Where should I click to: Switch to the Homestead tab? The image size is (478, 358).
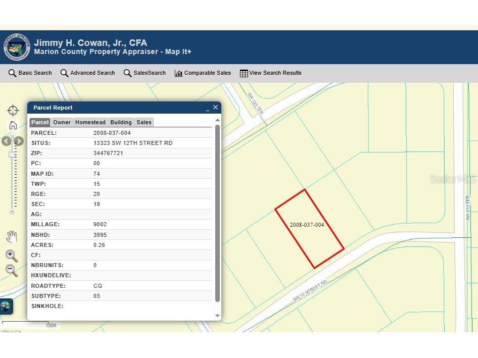[x=90, y=122]
